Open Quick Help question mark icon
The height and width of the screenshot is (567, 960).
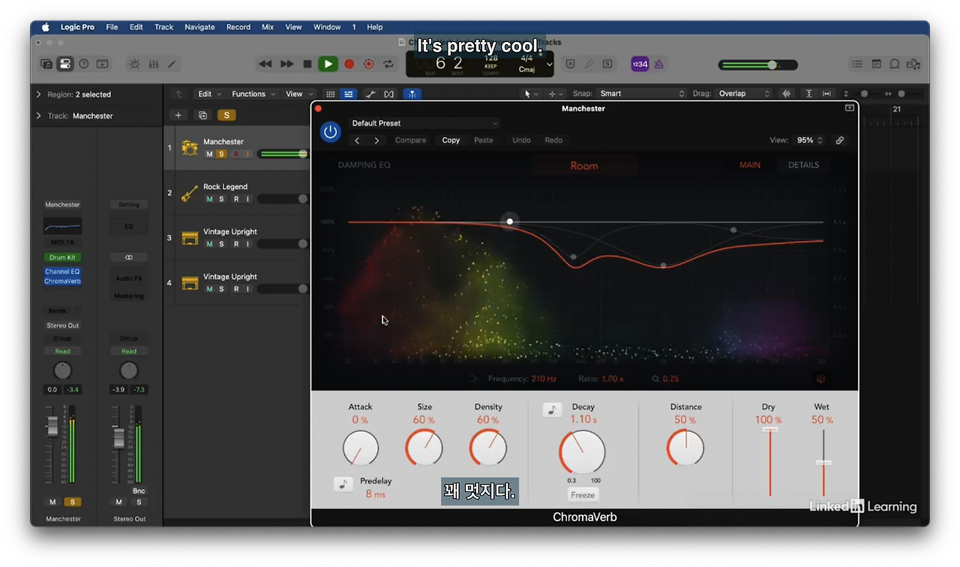(x=84, y=64)
